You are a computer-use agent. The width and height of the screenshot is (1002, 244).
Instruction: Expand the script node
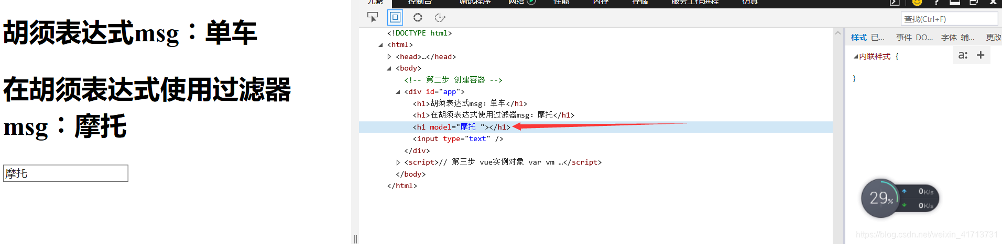(x=398, y=162)
